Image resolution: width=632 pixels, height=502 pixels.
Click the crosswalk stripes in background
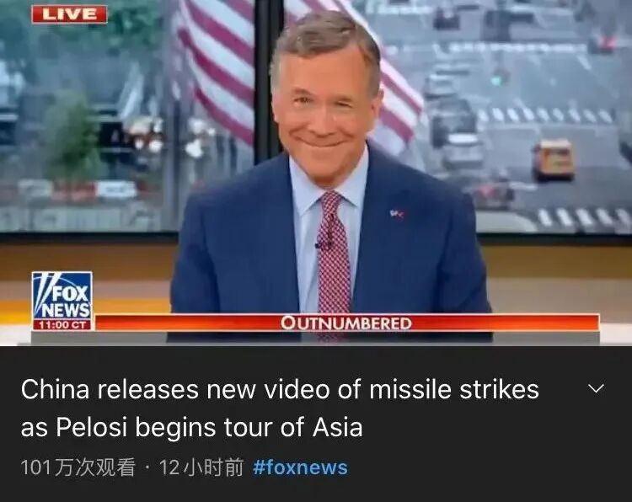click(x=546, y=115)
